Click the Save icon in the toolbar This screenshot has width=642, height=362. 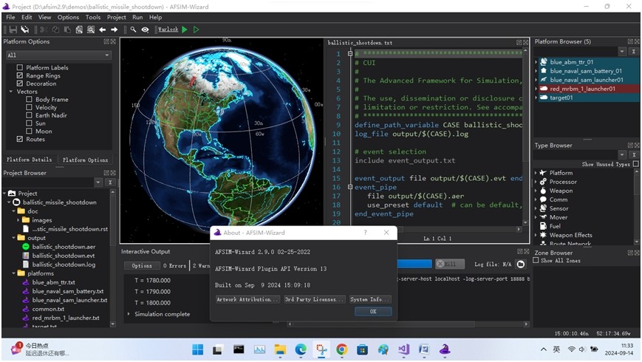tap(13, 30)
